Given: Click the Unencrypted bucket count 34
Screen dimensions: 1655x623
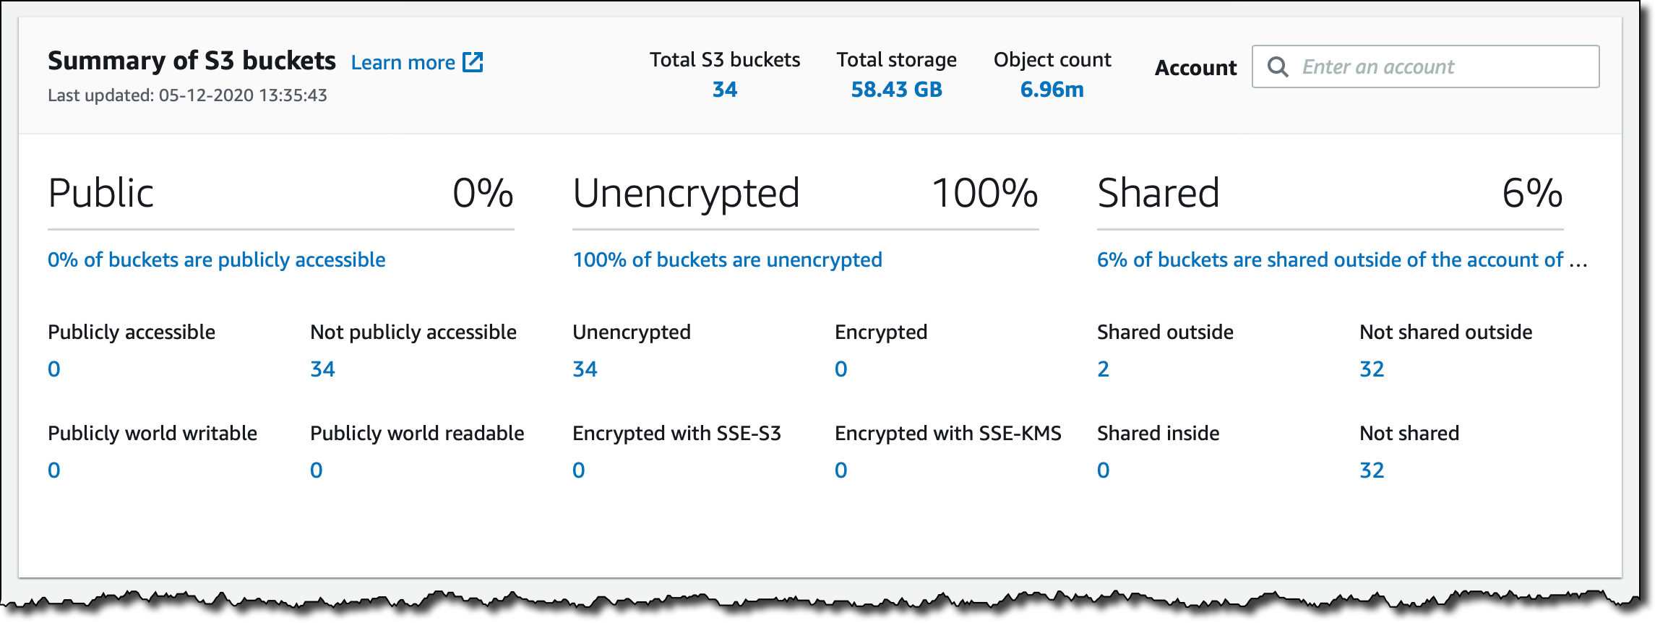Looking at the screenshot, I should [585, 369].
